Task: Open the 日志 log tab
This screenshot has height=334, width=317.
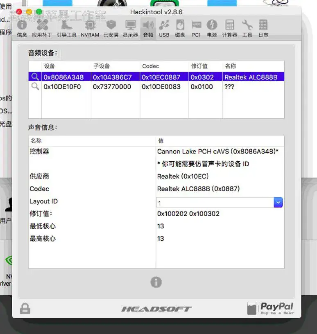Action: (263, 29)
